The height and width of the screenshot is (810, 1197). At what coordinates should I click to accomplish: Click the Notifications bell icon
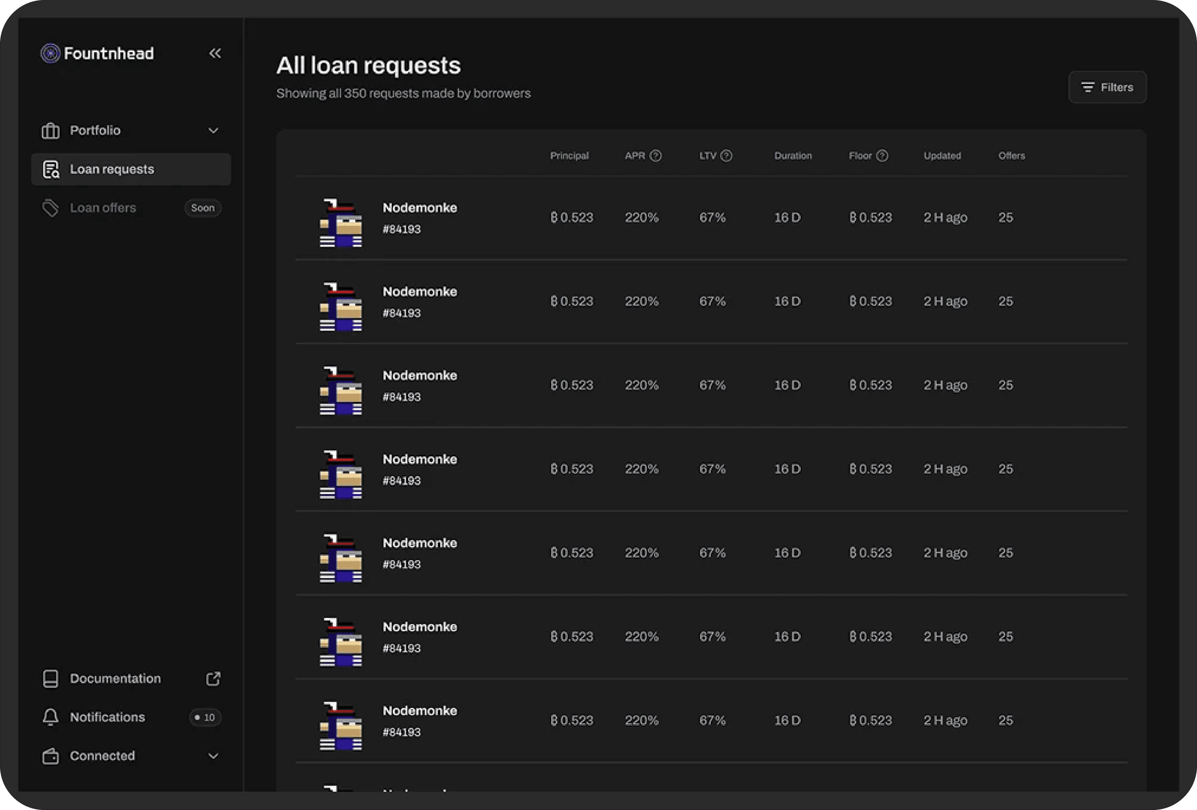click(50, 717)
